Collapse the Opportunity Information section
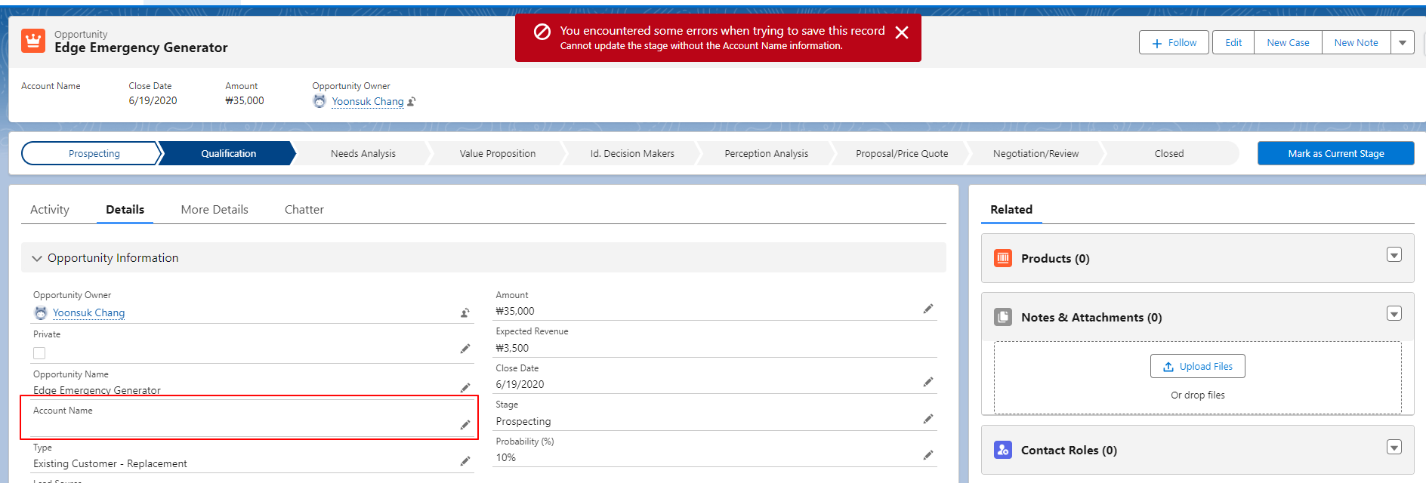The width and height of the screenshot is (1426, 483). [x=37, y=258]
